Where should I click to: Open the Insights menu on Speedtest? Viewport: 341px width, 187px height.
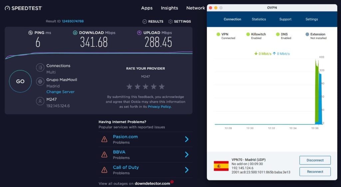170,8
